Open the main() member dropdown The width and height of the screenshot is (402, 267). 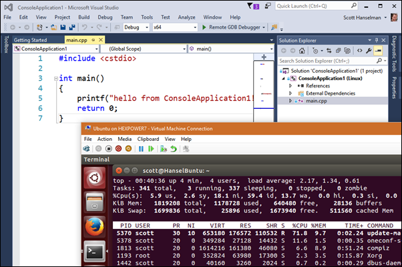[x=271, y=49]
